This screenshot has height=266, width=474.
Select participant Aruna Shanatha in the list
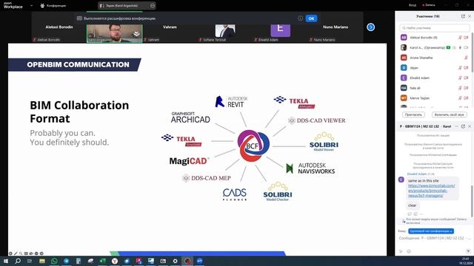[435, 58]
